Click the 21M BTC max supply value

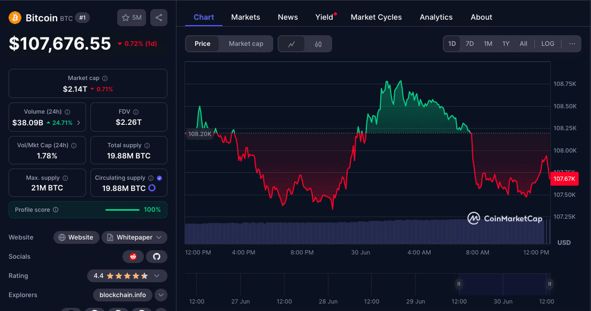point(47,188)
